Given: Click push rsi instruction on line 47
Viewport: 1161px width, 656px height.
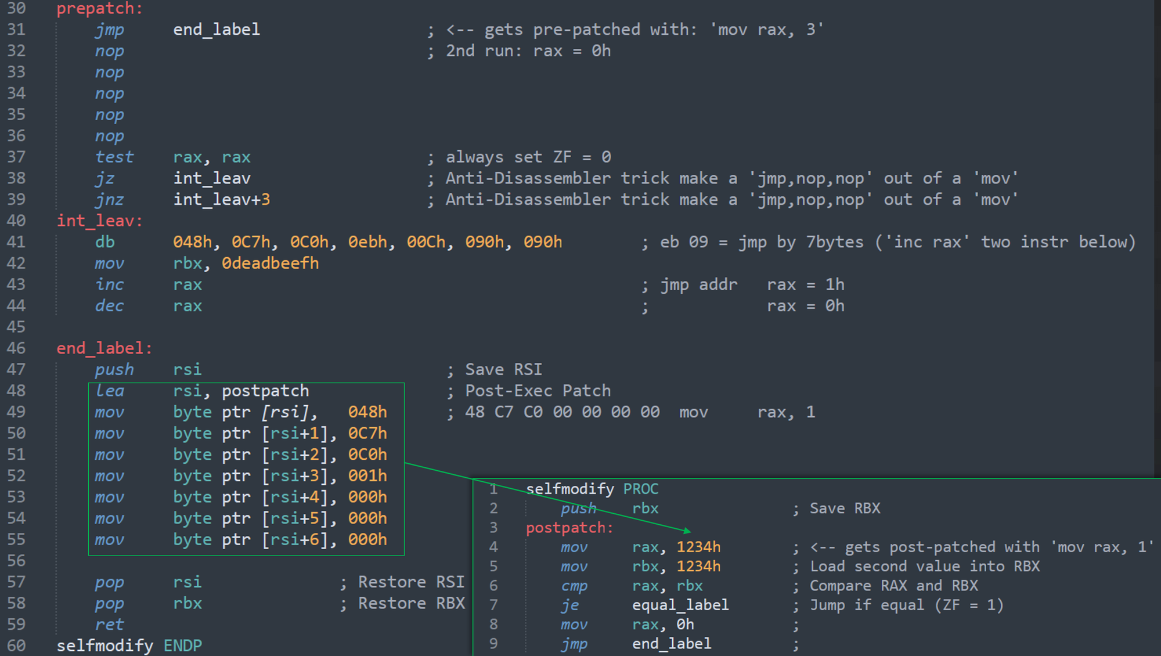Looking at the screenshot, I should pyautogui.click(x=149, y=369).
